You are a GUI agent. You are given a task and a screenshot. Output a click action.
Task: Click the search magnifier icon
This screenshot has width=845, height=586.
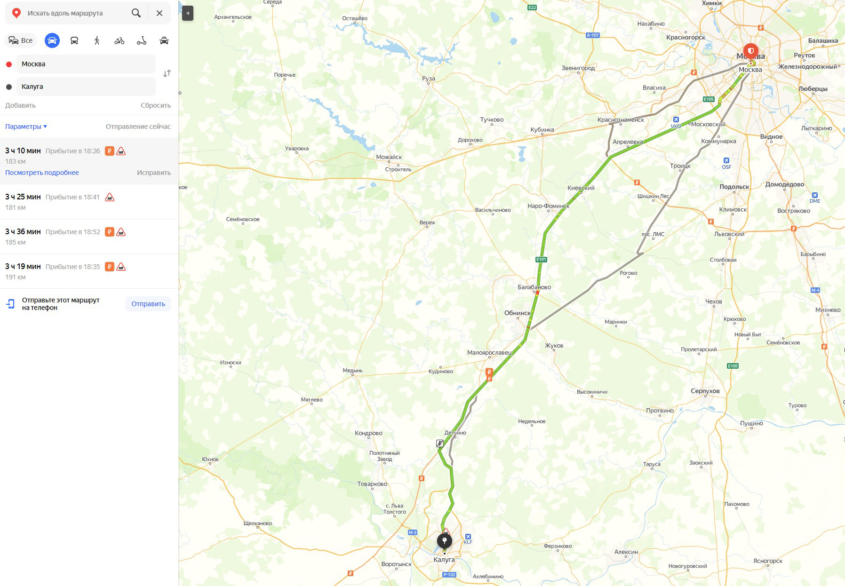[x=136, y=13]
